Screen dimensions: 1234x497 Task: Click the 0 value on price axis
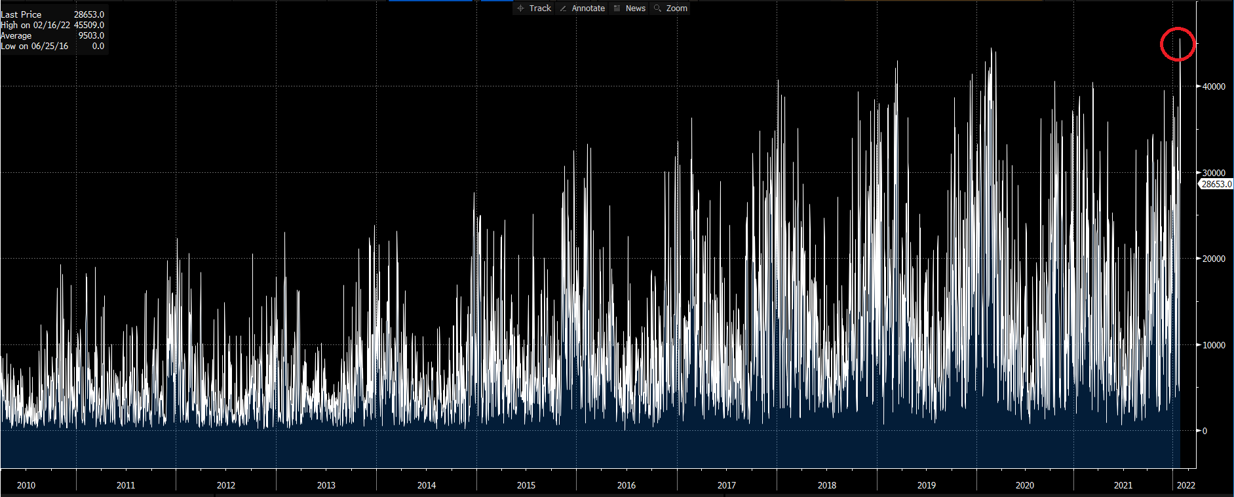pos(1205,431)
